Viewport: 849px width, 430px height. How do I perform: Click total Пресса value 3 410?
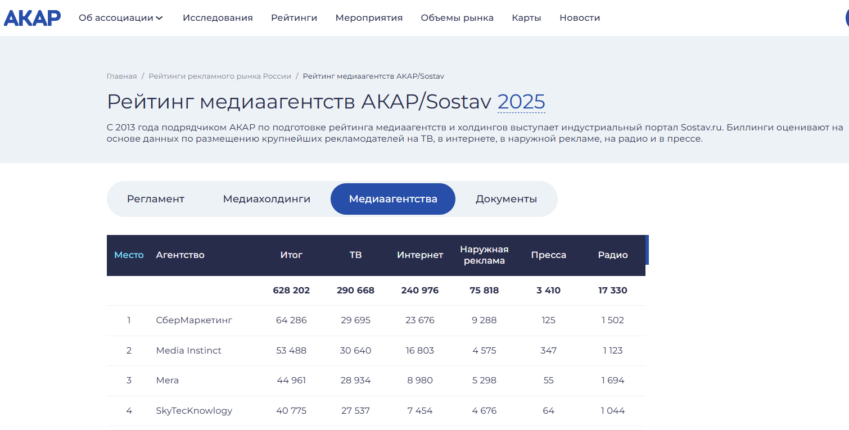point(548,291)
